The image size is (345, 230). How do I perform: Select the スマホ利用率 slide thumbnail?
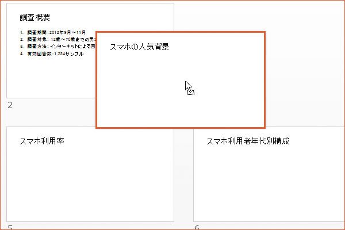(x=90, y=175)
